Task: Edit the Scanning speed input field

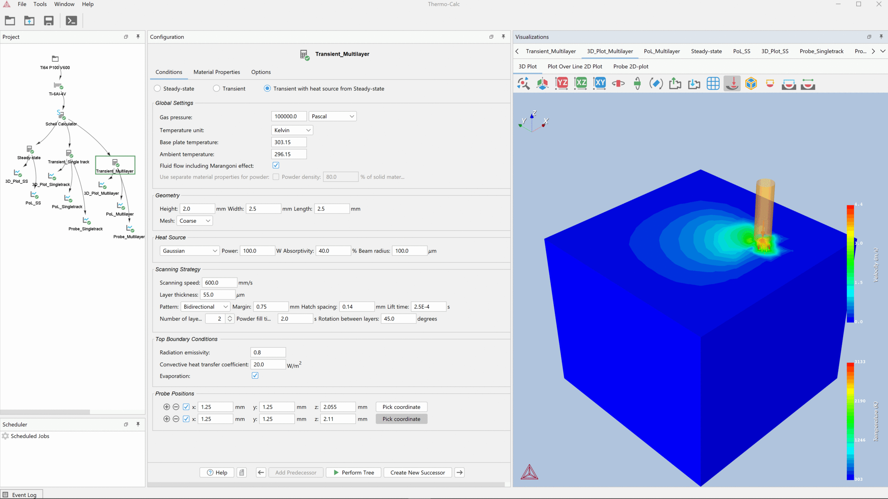Action: (219, 282)
